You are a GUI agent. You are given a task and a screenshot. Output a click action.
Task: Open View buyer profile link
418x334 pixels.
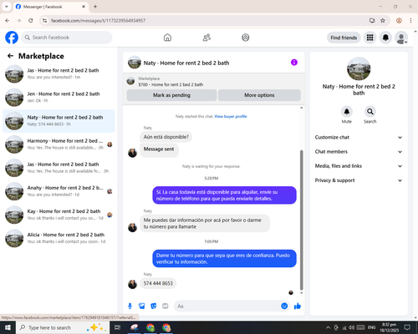click(231, 116)
